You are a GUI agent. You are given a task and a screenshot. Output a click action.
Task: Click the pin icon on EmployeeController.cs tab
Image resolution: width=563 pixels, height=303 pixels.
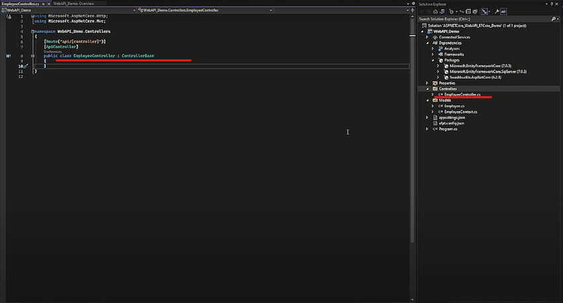tap(44, 4)
